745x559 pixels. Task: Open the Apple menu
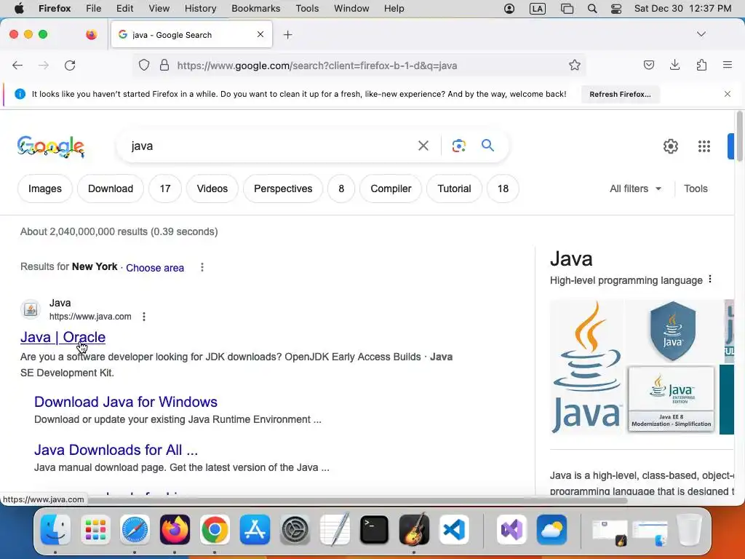[19, 9]
